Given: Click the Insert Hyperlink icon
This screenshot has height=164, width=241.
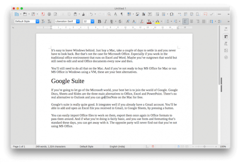Looking at the screenshot, I should pos(179,14).
